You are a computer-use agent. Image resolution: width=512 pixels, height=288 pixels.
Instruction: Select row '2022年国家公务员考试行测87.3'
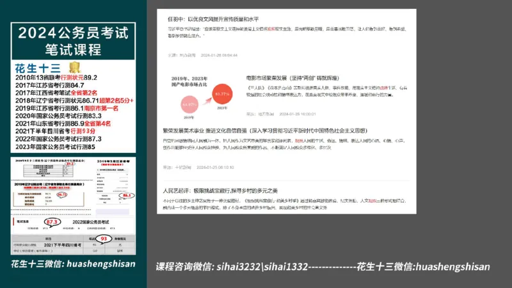(x=58, y=139)
